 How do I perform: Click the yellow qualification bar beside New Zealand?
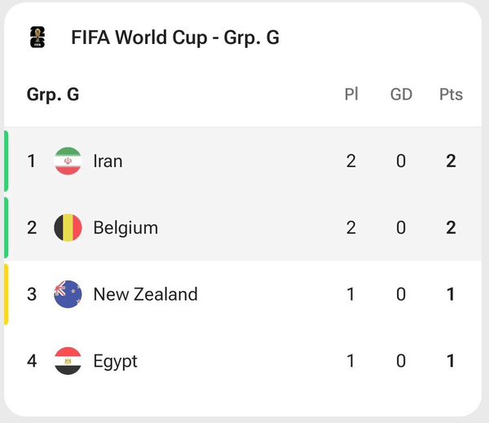click(6, 294)
